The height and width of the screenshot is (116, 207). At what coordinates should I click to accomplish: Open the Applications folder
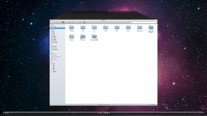[139, 28]
